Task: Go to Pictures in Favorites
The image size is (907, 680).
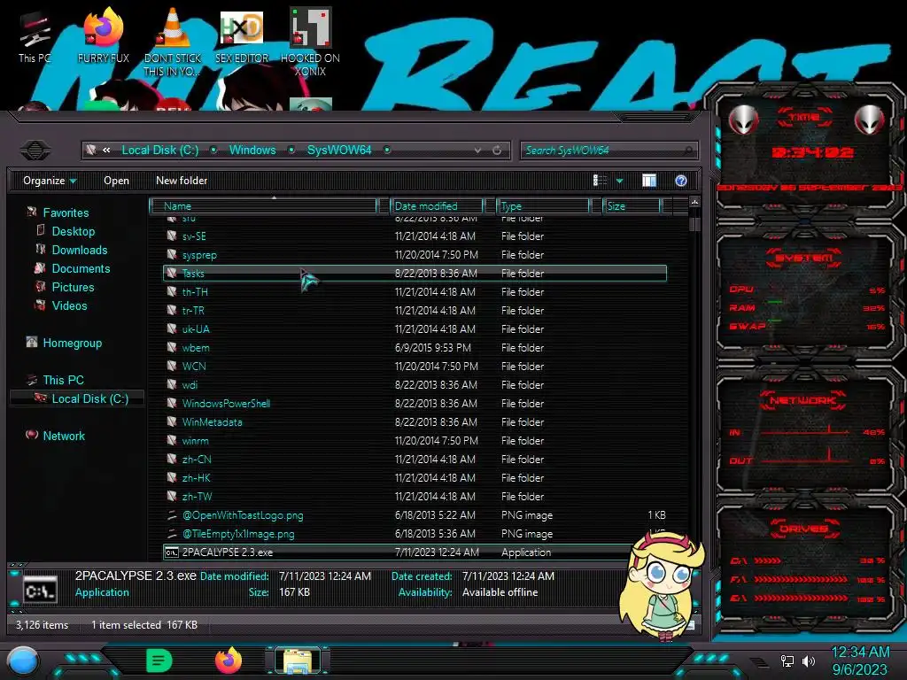Action: 73,287
